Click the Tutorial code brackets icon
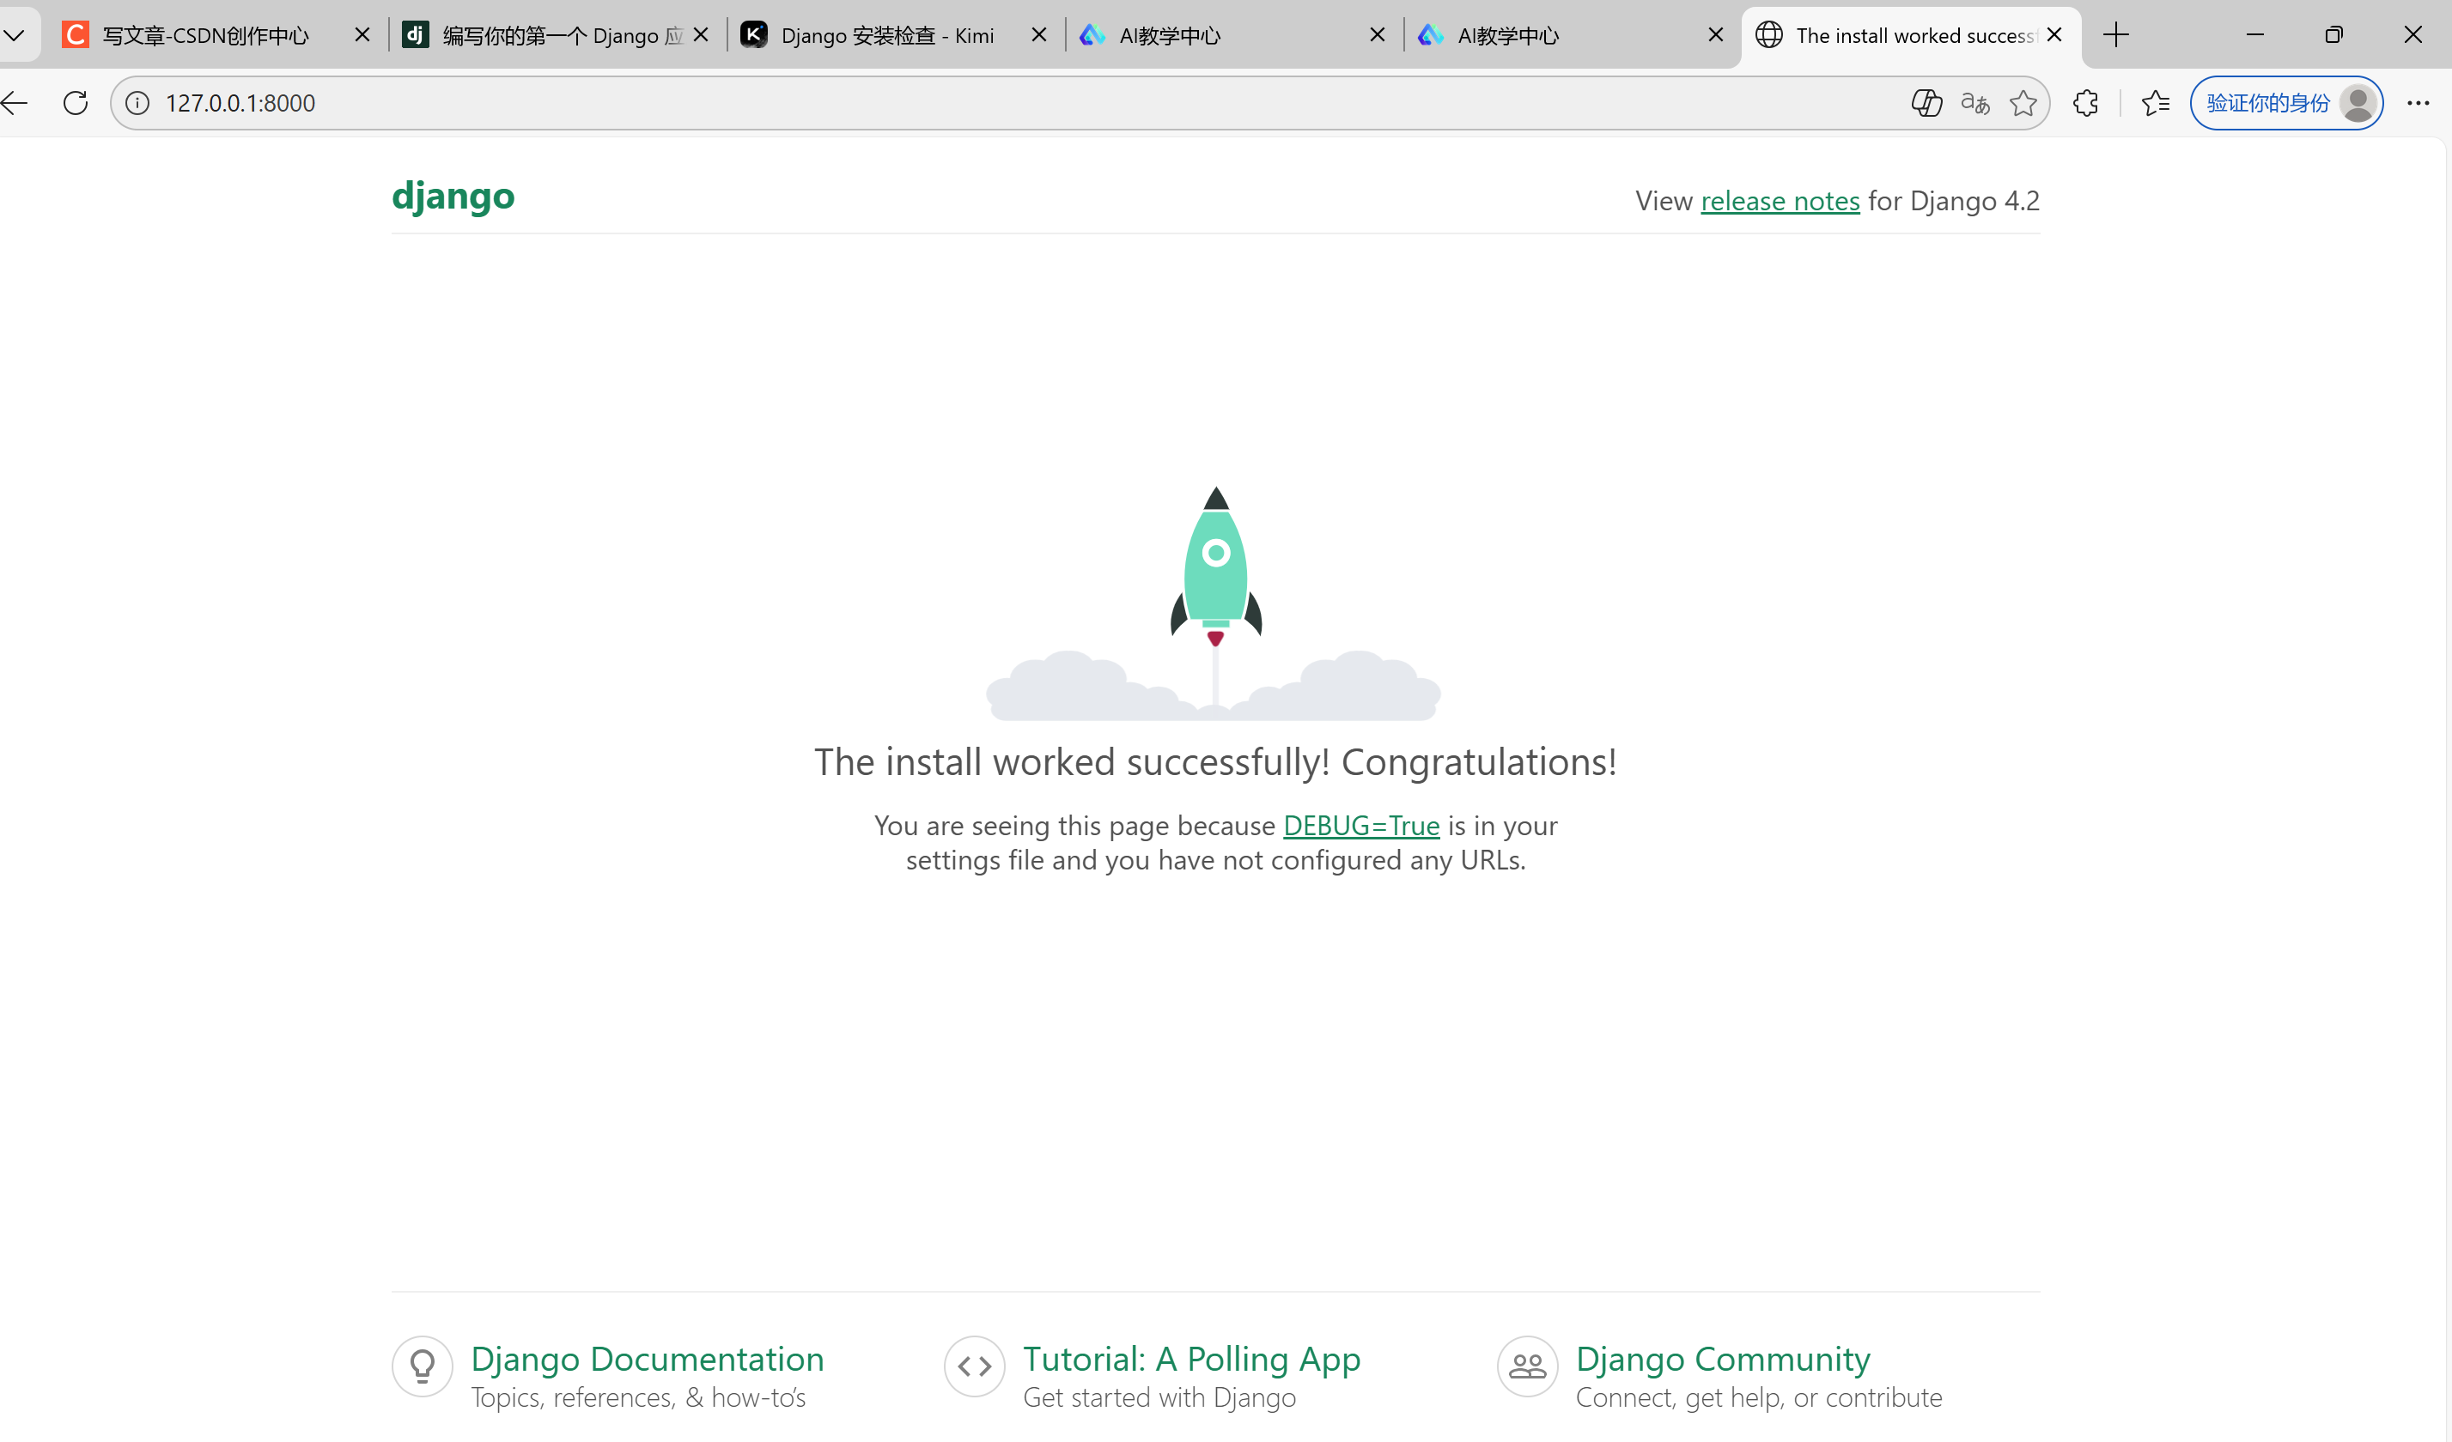 pyautogui.click(x=974, y=1366)
